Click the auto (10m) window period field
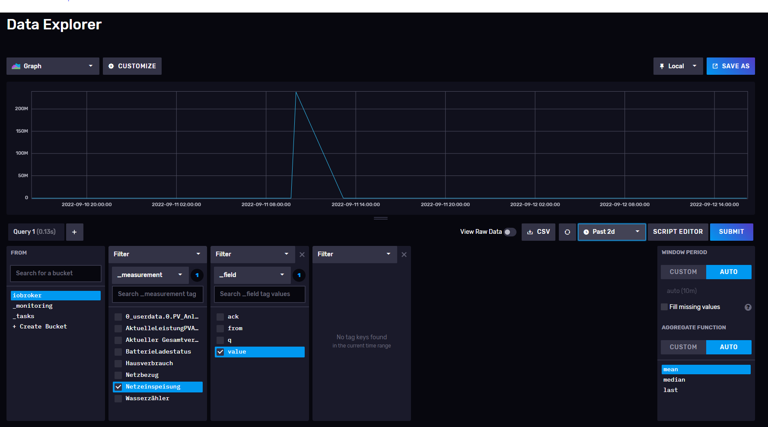 coord(706,291)
